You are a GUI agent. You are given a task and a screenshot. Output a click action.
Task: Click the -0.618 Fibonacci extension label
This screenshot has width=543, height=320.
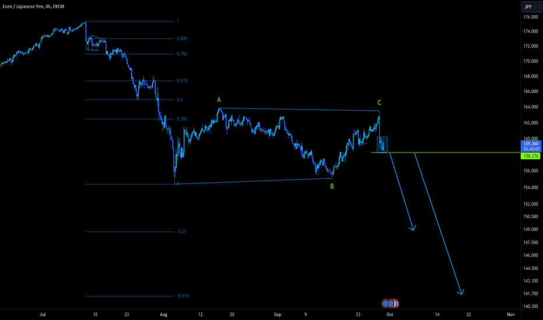tap(183, 296)
